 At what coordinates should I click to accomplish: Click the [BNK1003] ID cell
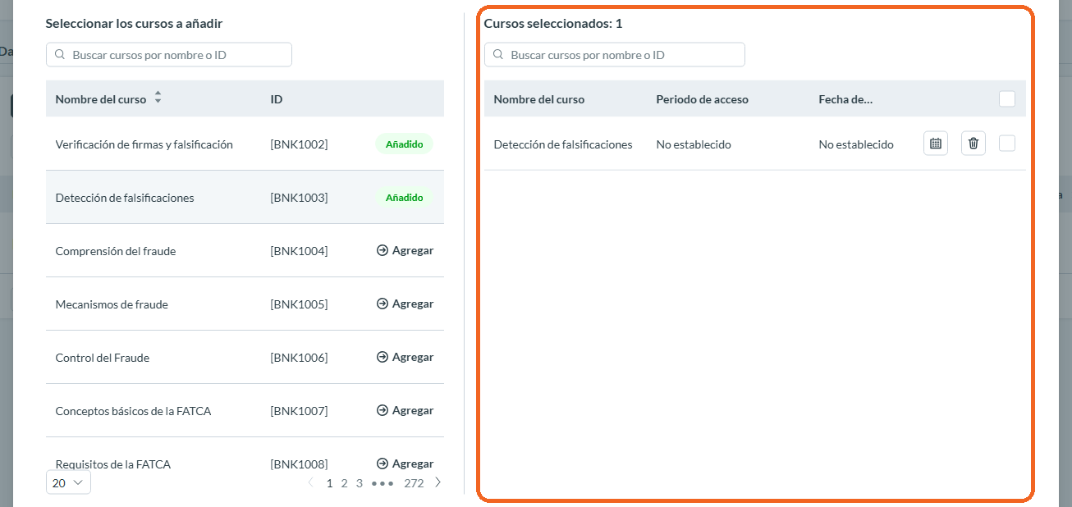[299, 198]
